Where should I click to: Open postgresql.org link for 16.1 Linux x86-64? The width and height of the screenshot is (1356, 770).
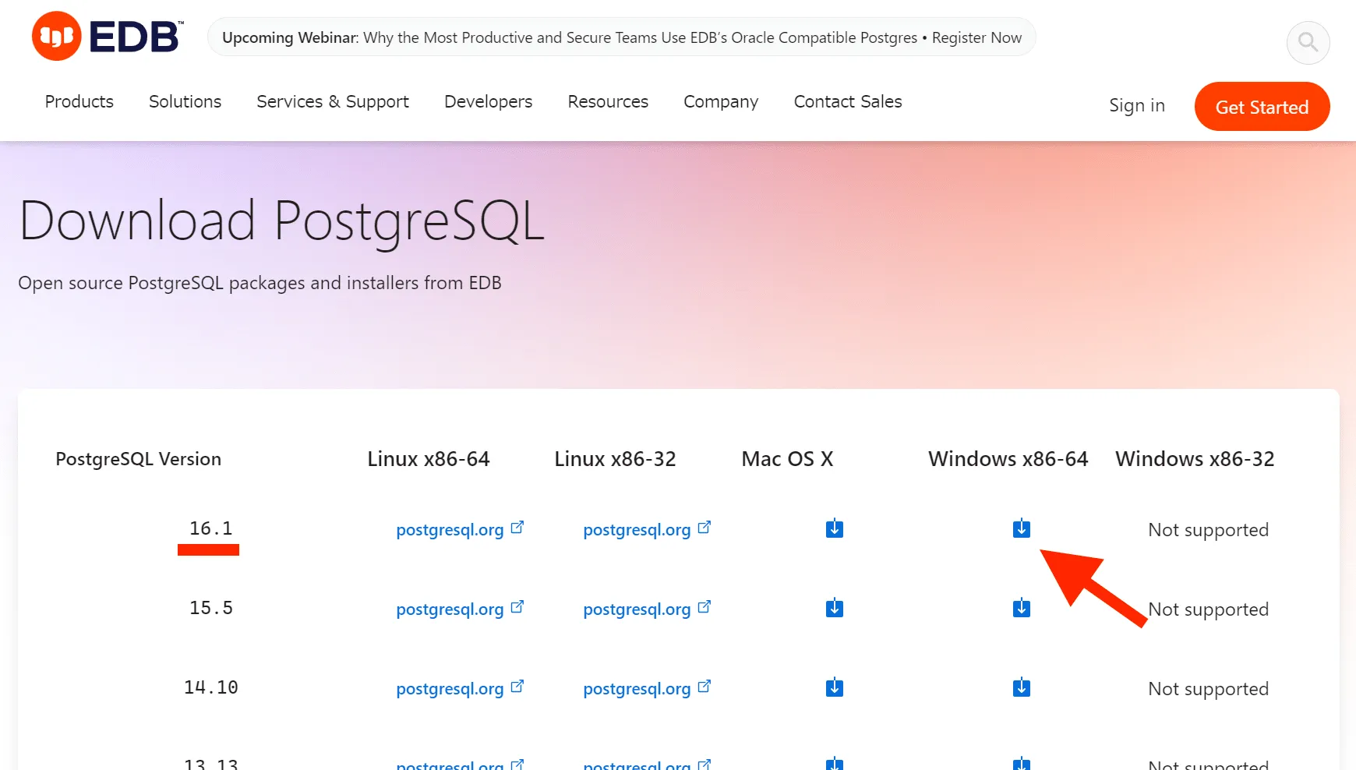pyautogui.click(x=460, y=529)
